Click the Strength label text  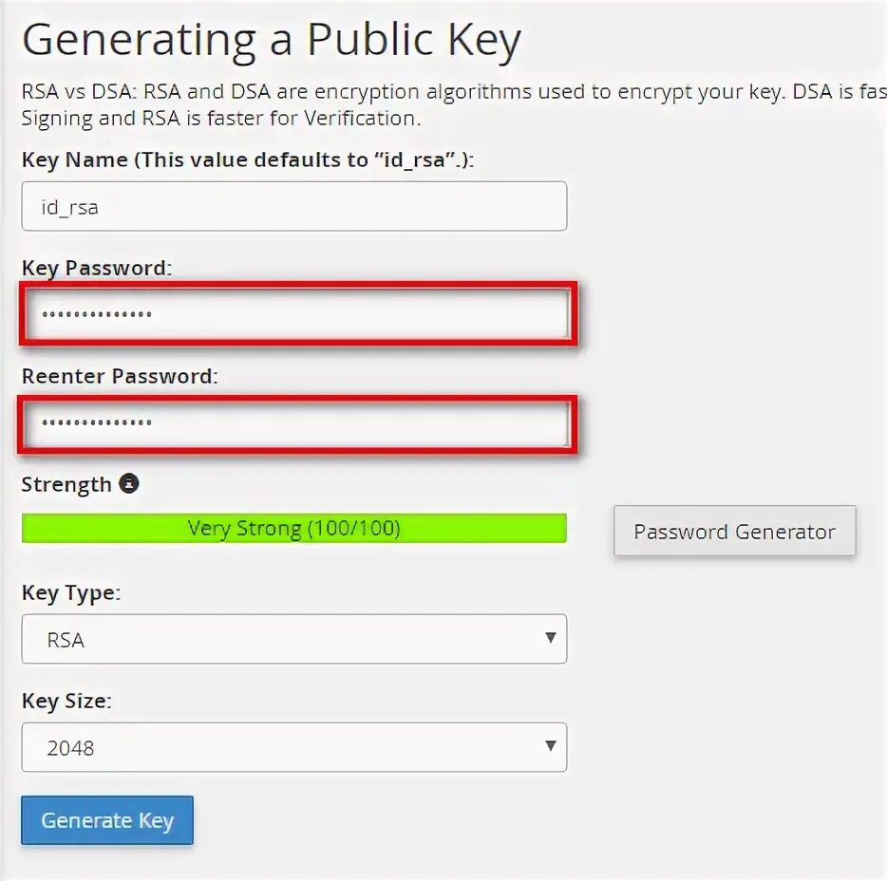click(66, 484)
